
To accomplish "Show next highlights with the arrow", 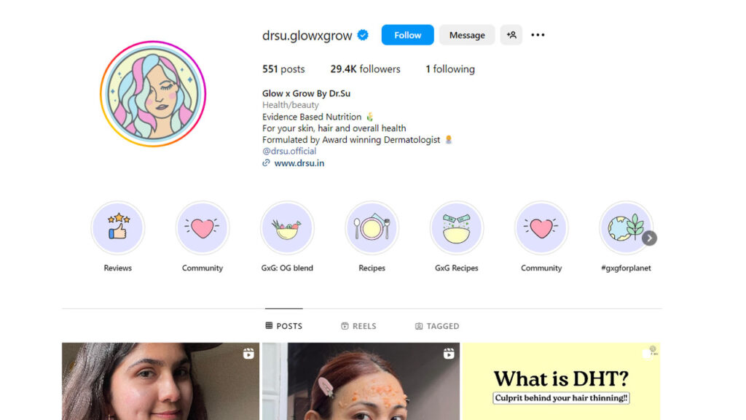I will click(649, 238).
